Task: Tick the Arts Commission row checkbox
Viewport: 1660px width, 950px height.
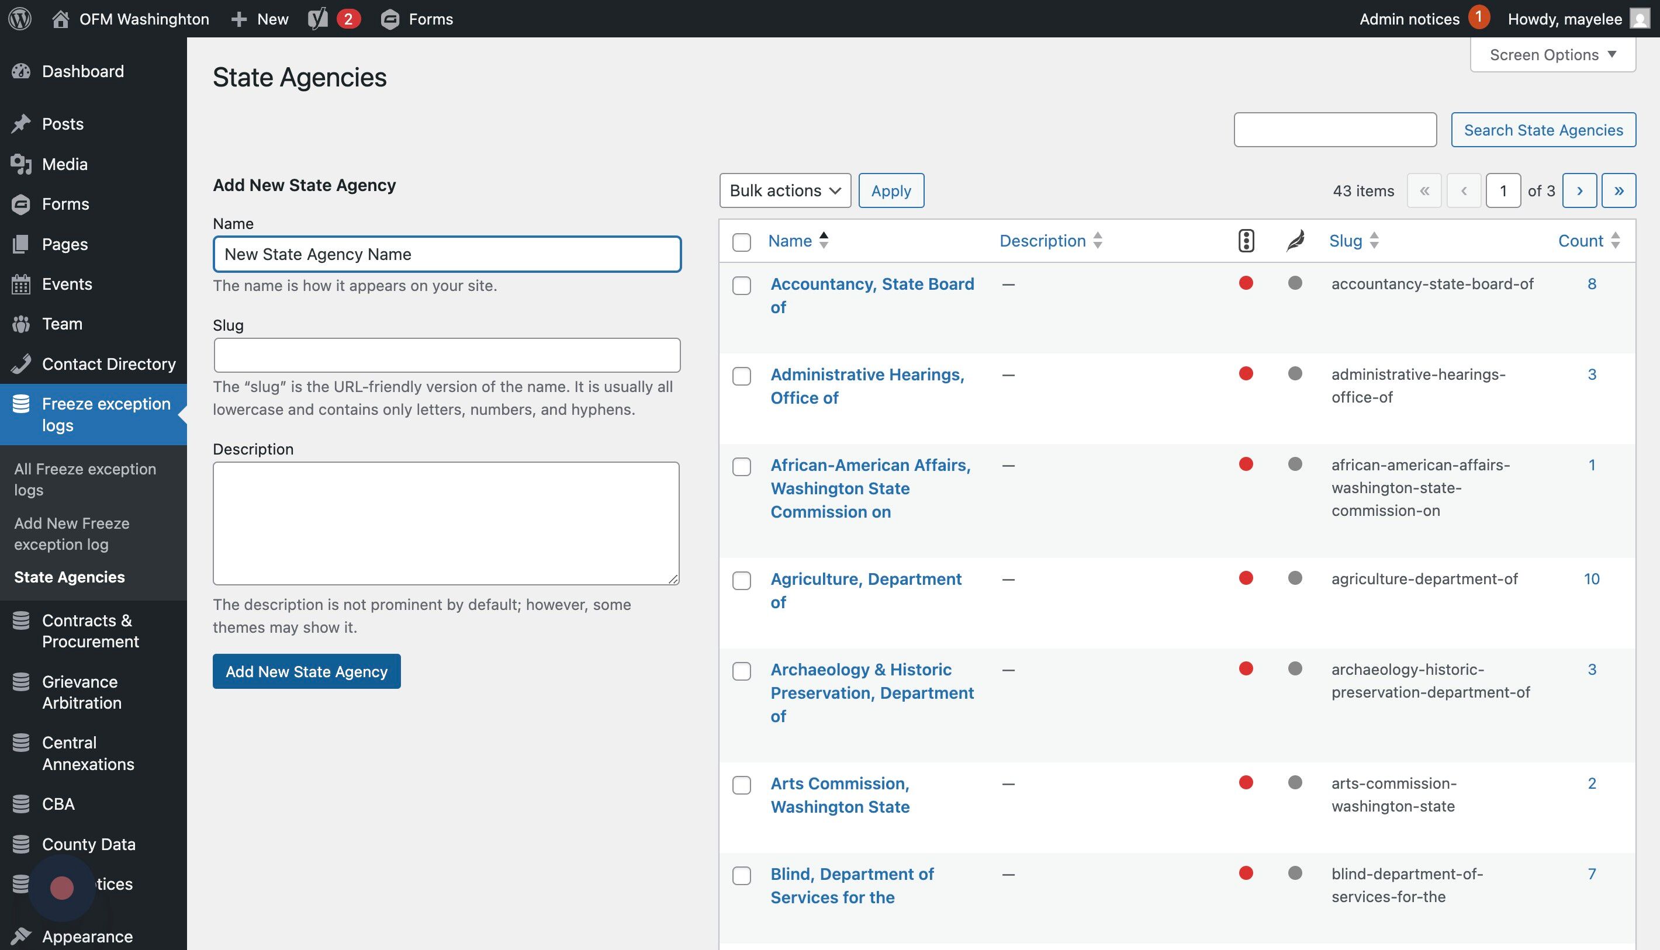Action: 742,785
